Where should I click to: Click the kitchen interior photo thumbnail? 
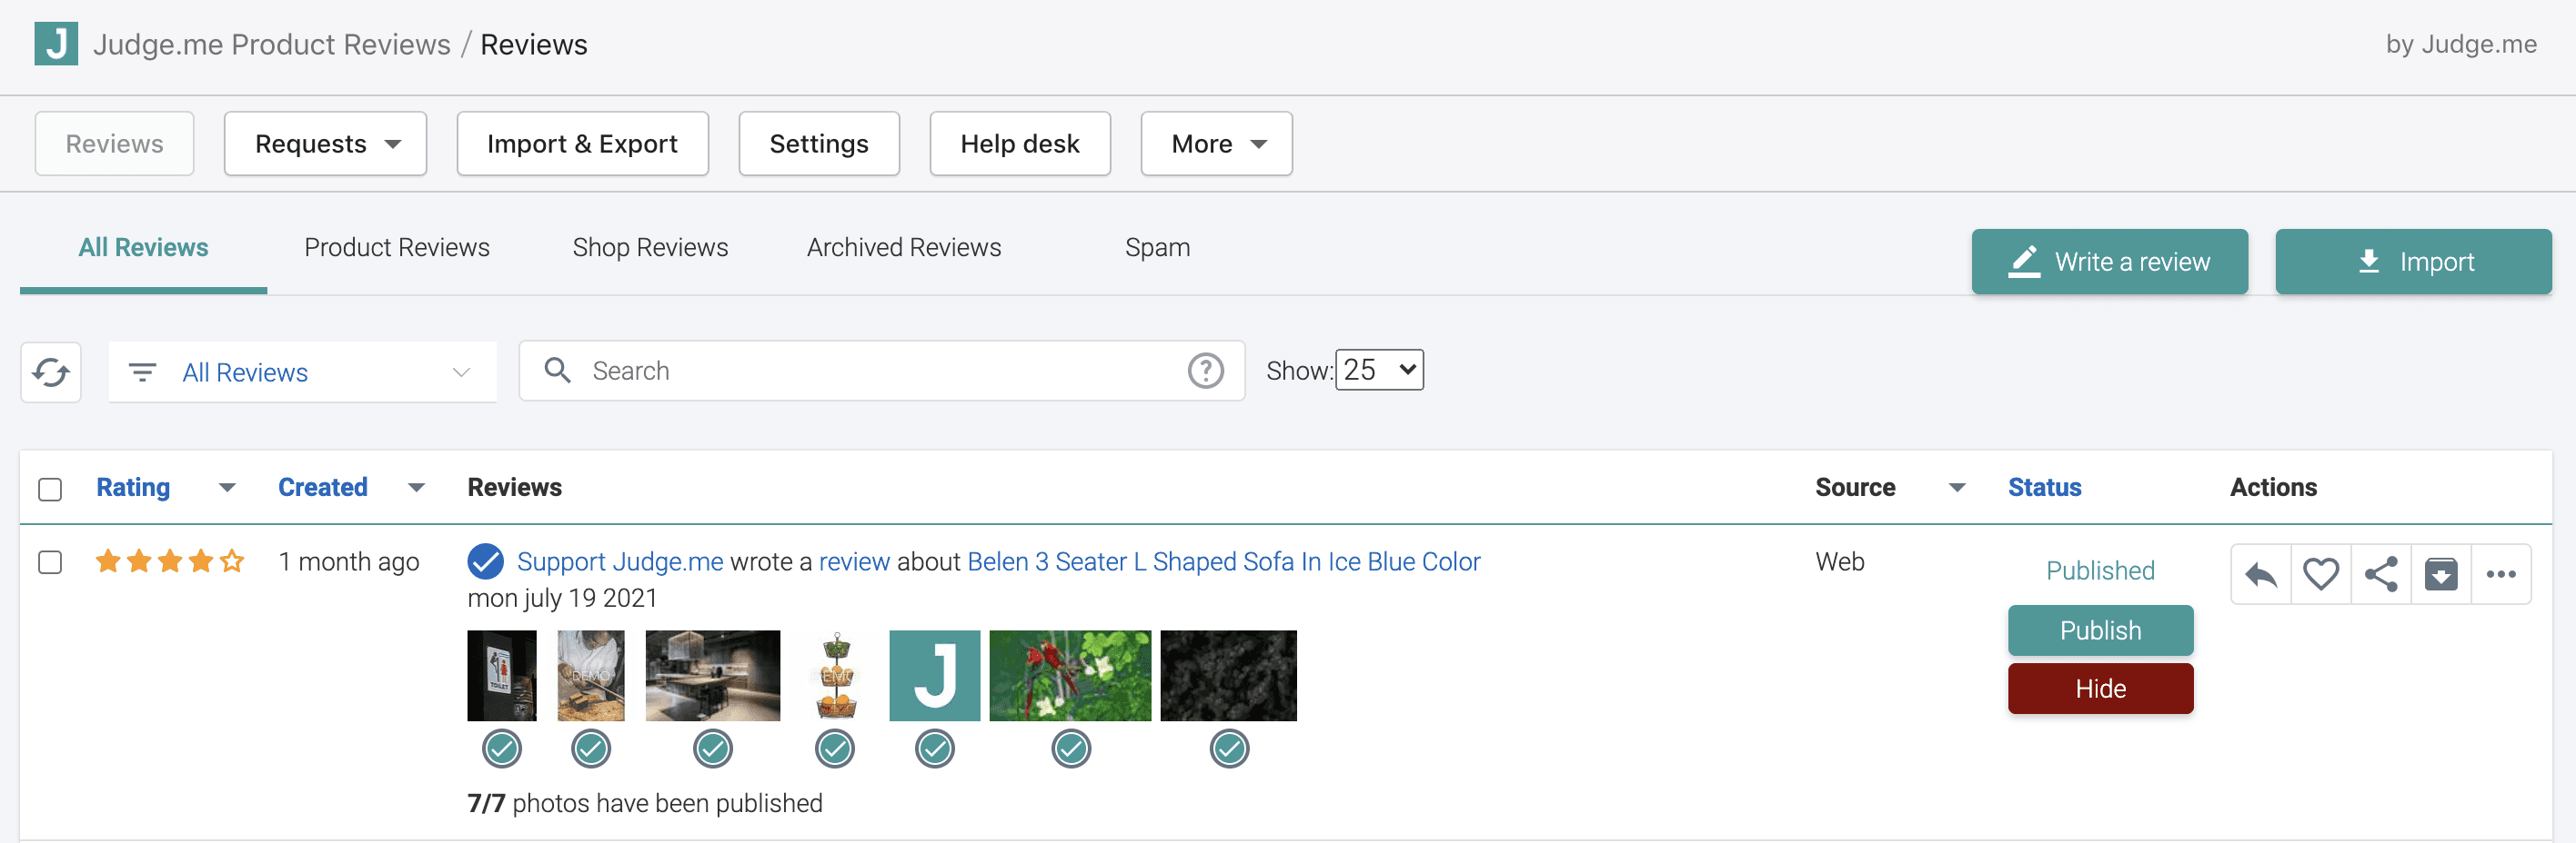click(712, 676)
